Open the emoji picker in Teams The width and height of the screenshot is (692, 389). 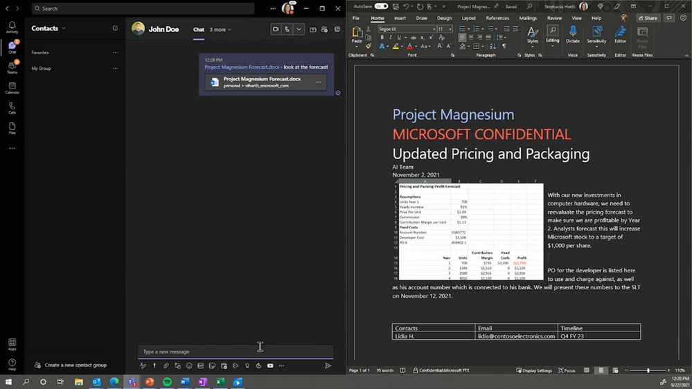(x=189, y=365)
